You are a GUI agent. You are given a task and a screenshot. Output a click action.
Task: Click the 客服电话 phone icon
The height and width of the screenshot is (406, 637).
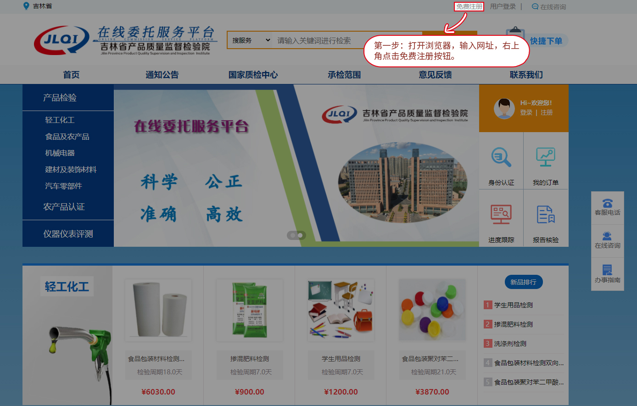[x=607, y=203]
